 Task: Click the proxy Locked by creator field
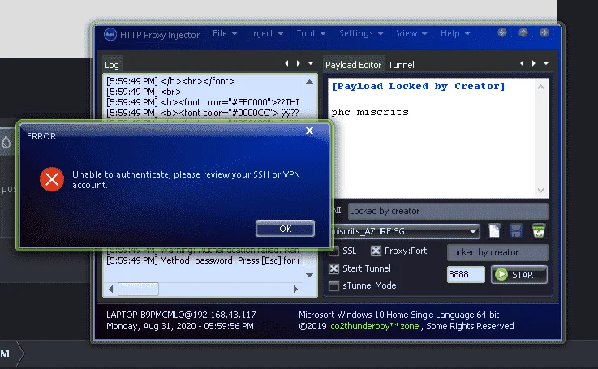click(497, 252)
